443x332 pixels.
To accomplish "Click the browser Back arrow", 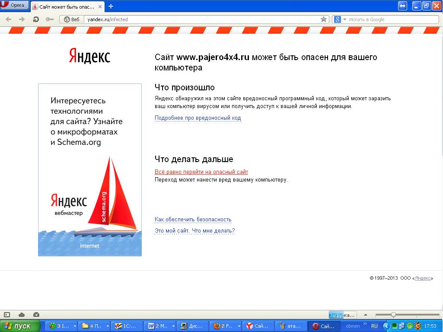I will [8, 19].
